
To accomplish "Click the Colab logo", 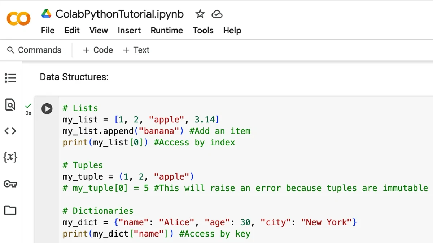I will pos(18,19).
